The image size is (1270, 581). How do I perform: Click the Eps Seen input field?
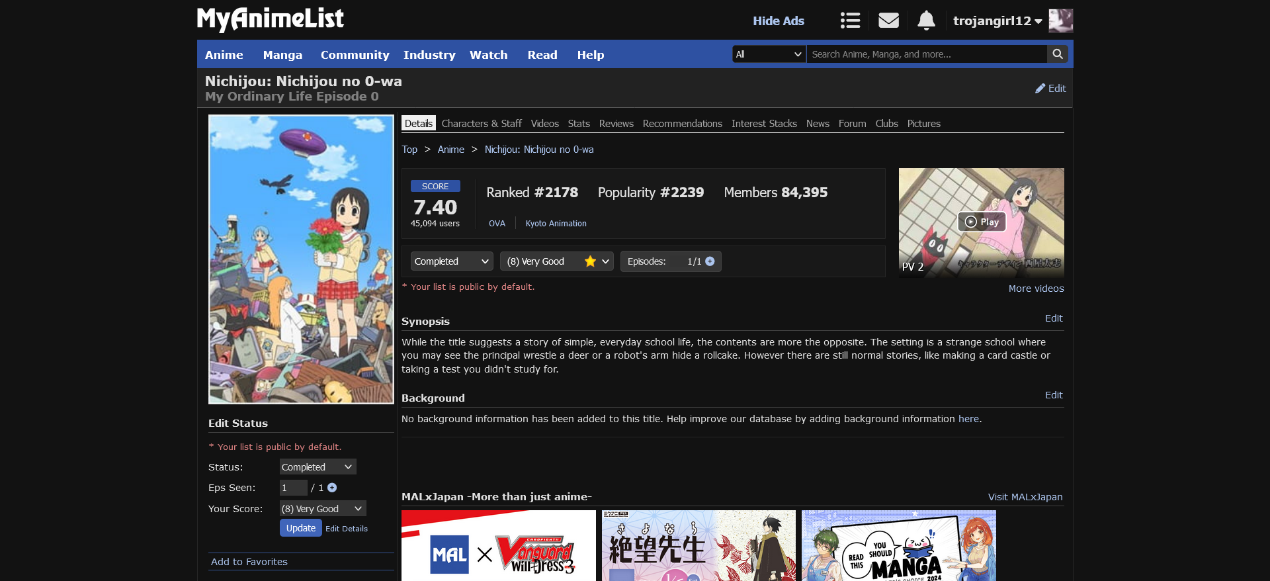294,488
